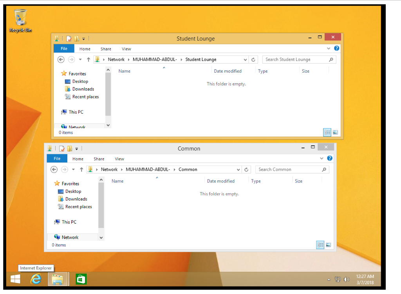The width and height of the screenshot is (401, 294).
Task: Switch to details view in Common window
Action: click(320, 245)
